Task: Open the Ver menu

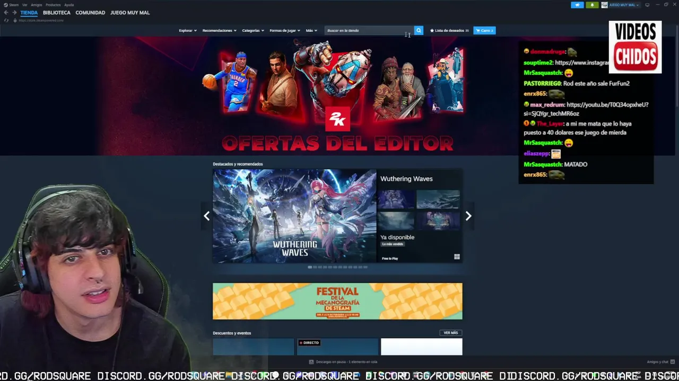Action: pyautogui.click(x=25, y=5)
